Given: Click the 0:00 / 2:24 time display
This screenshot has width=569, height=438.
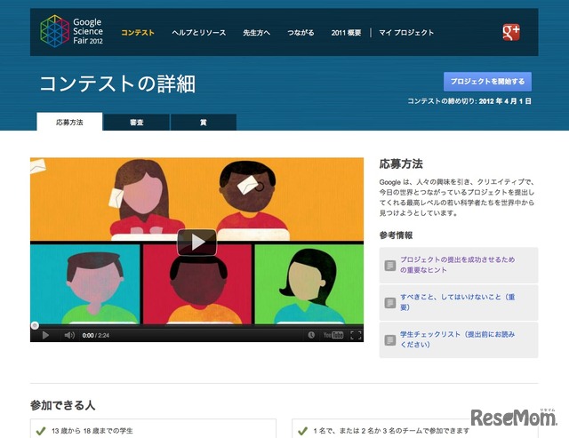Looking at the screenshot, I should pos(96,336).
